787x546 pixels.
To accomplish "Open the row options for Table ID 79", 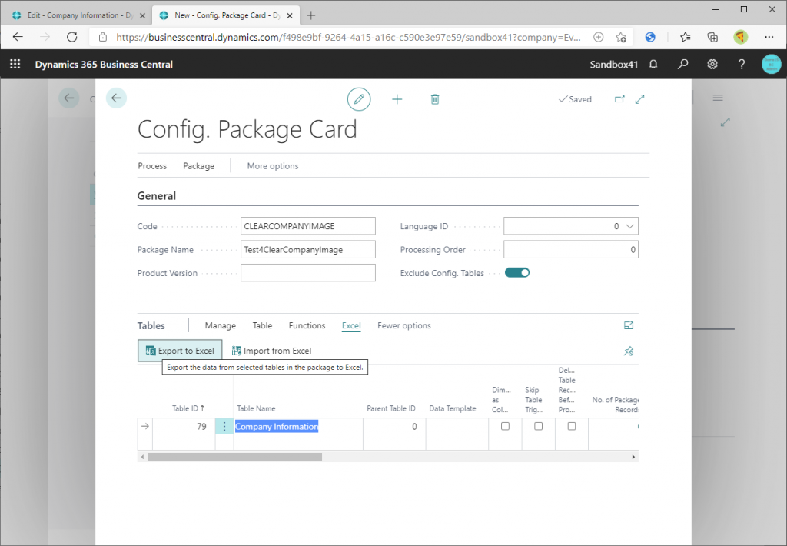I will click(224, 427).
